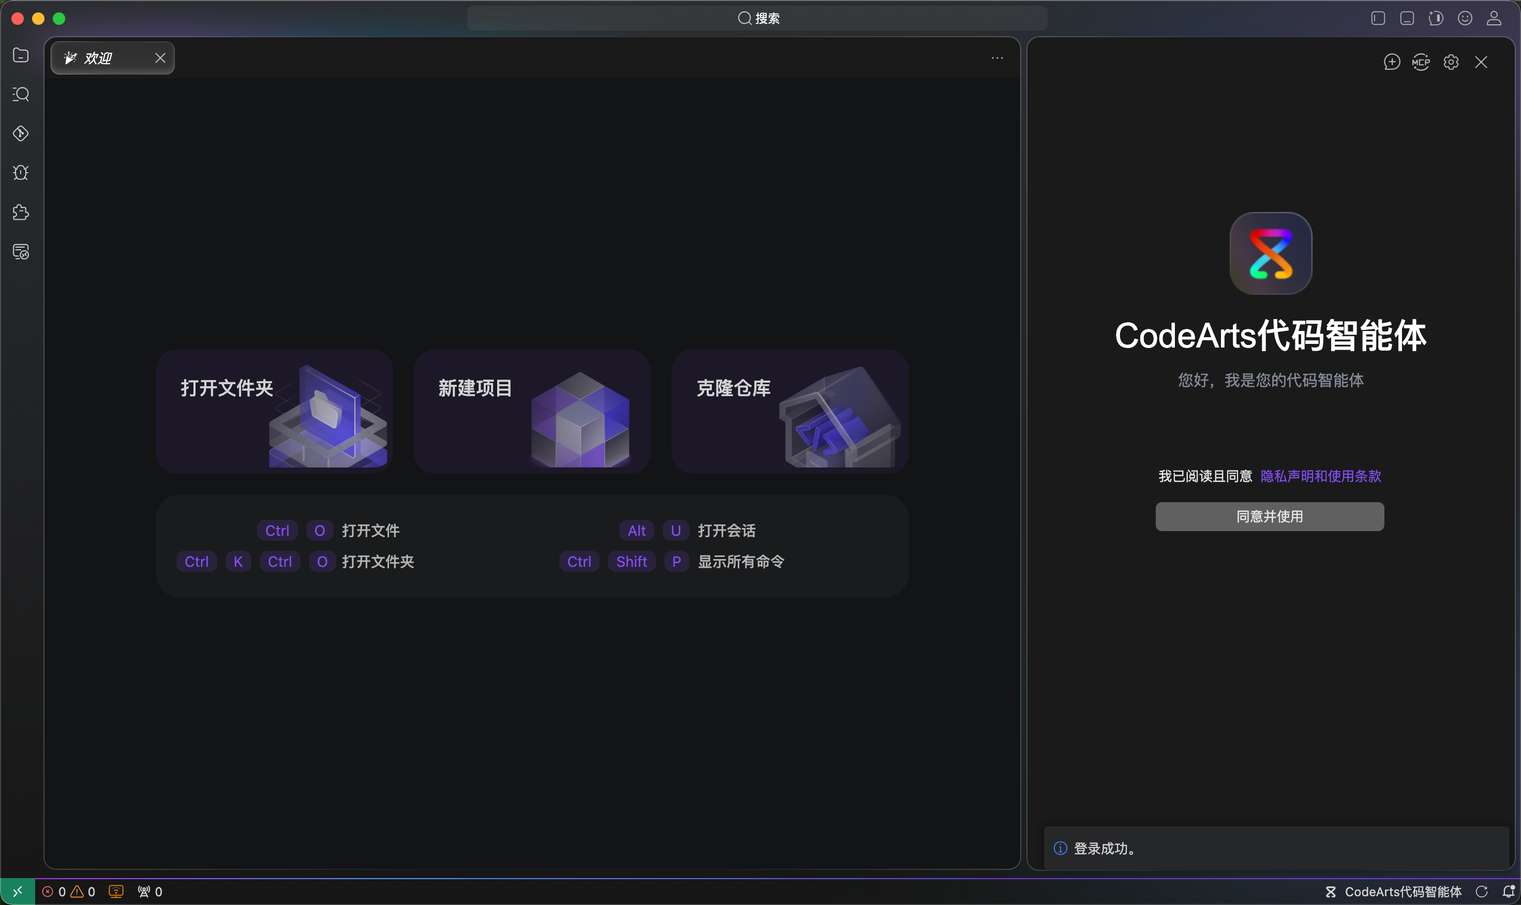Toggle bottom panel layout icon
Image resolution: width=1521 pixels, height=905 pixels.
coord(1407,18)
